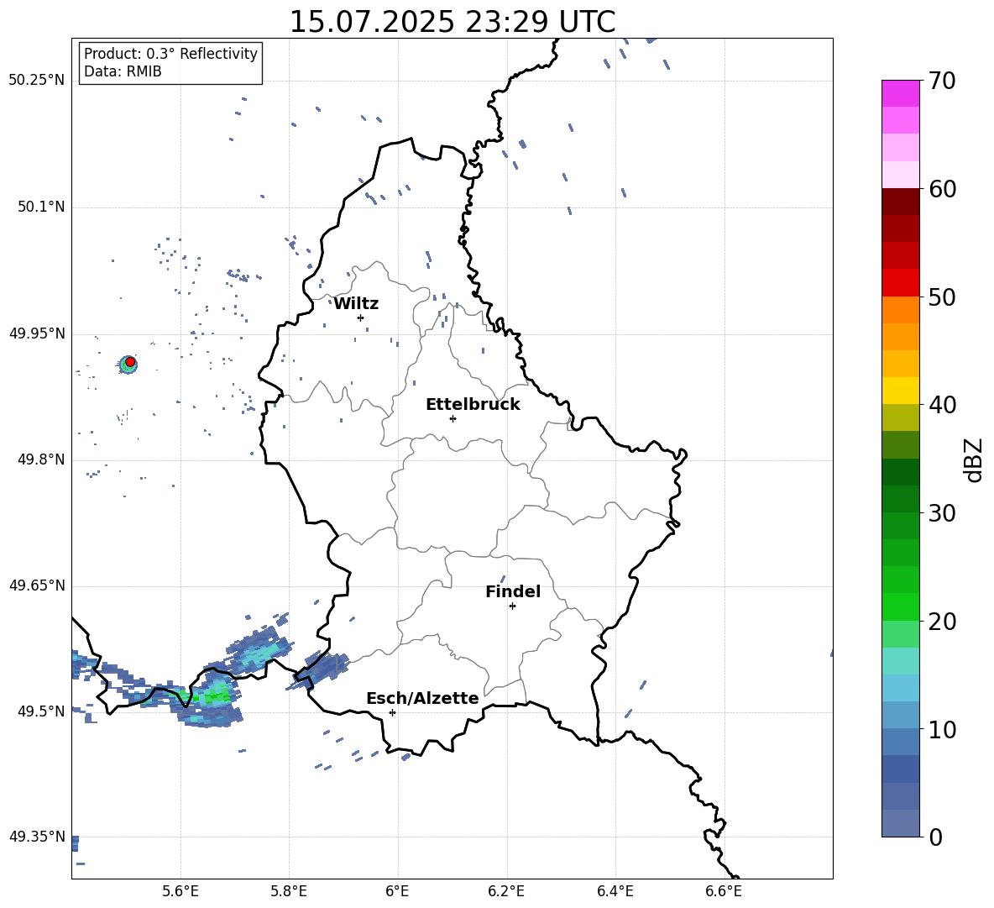Click the 50.1°N latitude label
This screenshot has height=908, width=994.
(41, 207)
